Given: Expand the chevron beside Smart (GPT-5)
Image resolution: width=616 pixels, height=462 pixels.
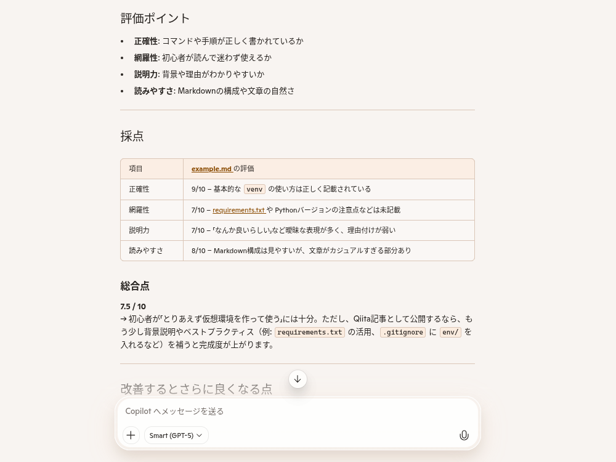Looking at the screenshot, I should point(199,436).
